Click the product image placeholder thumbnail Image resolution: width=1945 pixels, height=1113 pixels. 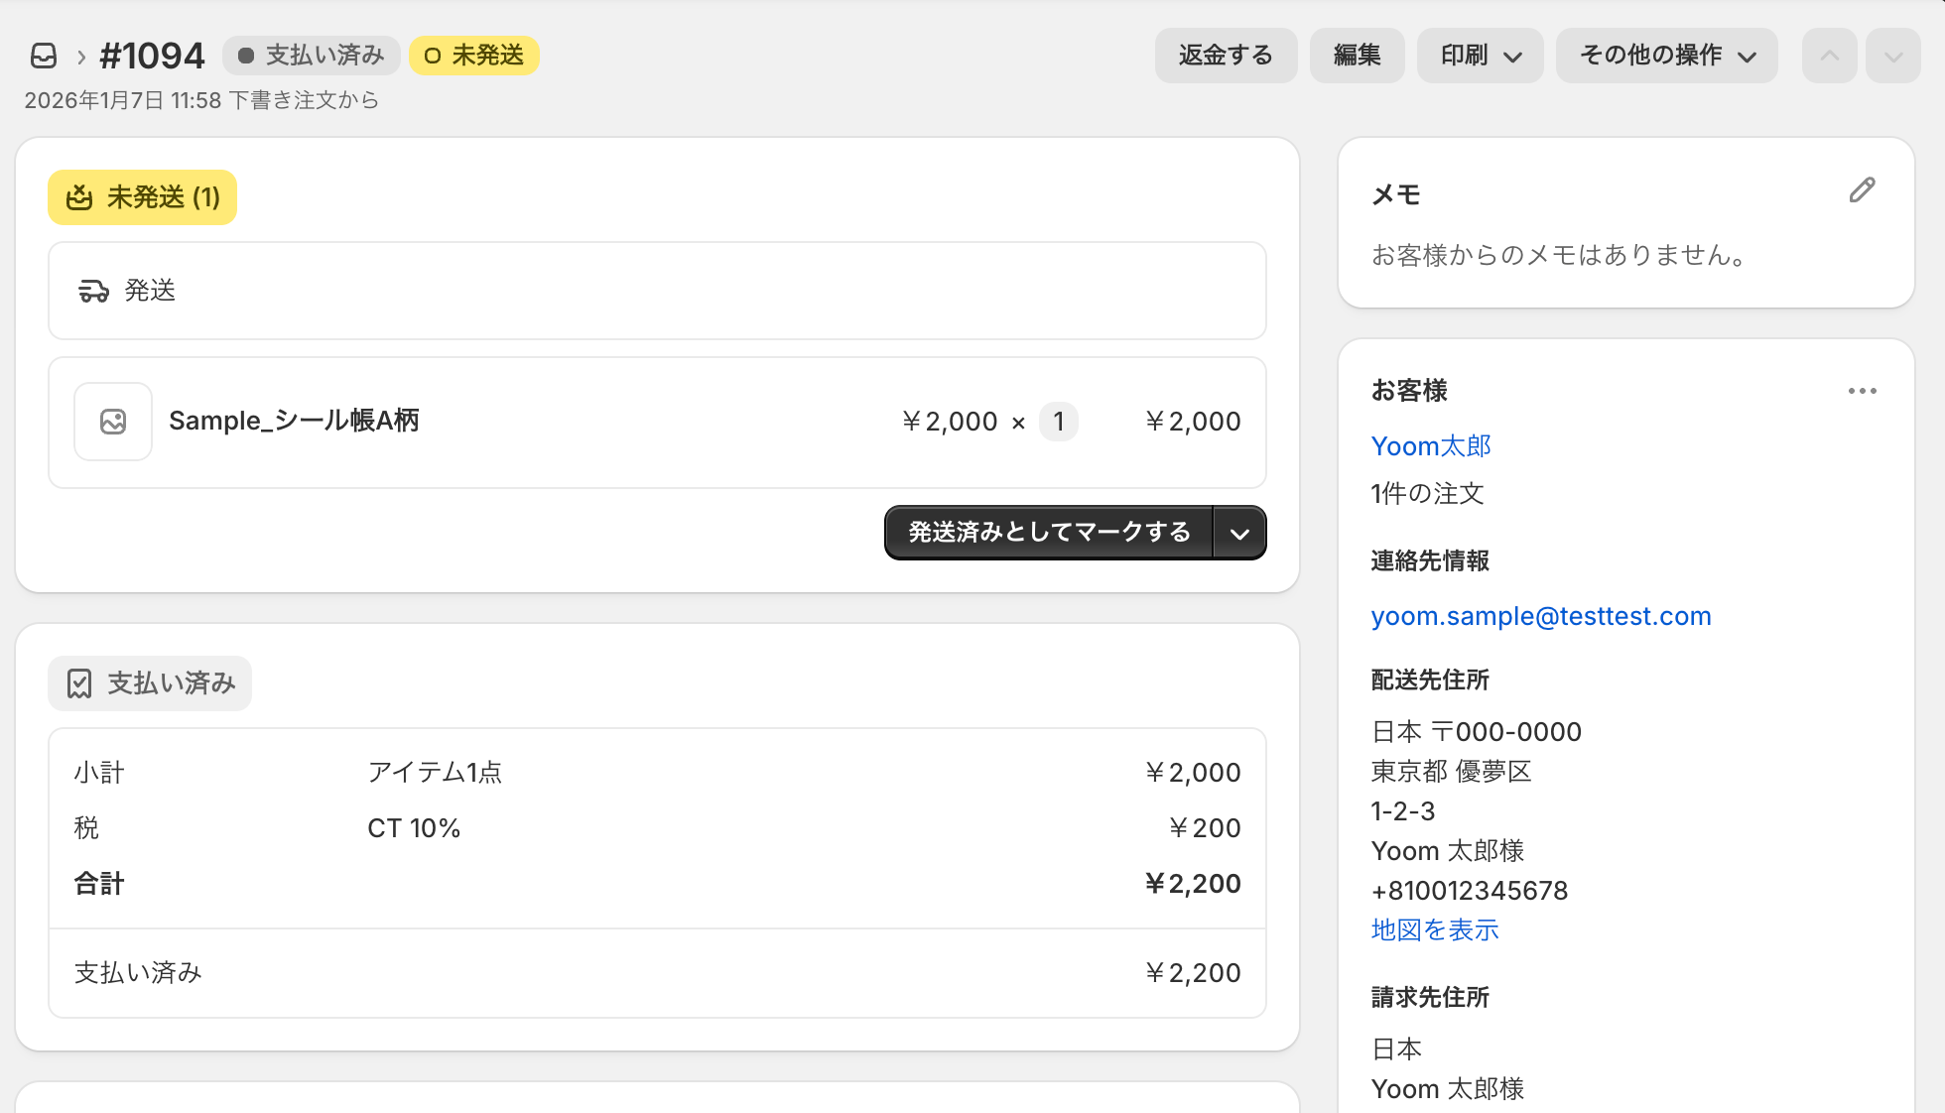[113, 422]
